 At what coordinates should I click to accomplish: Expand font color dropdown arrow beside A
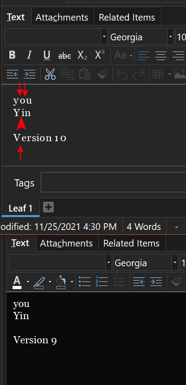(28, 281)
